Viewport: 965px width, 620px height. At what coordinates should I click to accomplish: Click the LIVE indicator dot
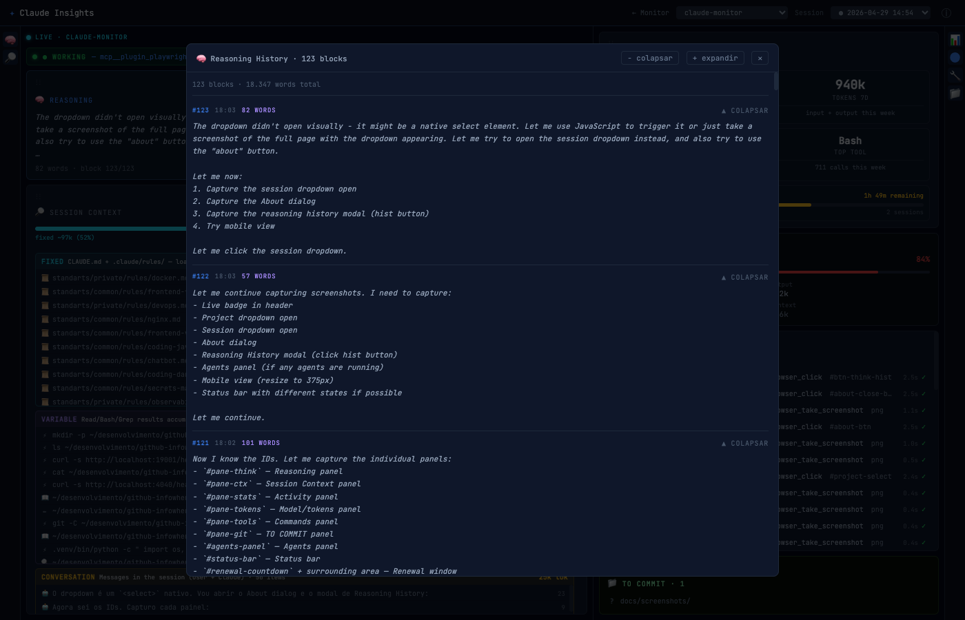click(28, 37)
